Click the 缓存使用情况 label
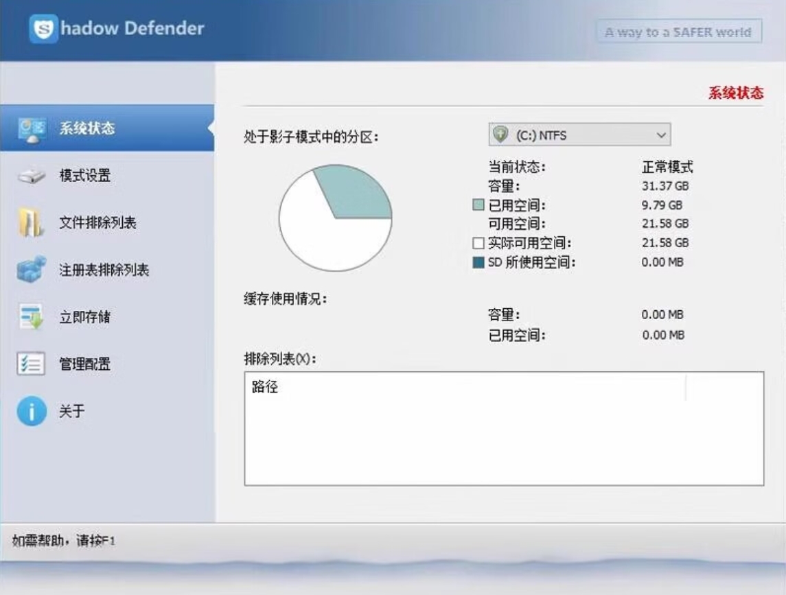Image resolution: width=786 pixels, height=595 pixels. pyautogui.click(x=286, y=299)
